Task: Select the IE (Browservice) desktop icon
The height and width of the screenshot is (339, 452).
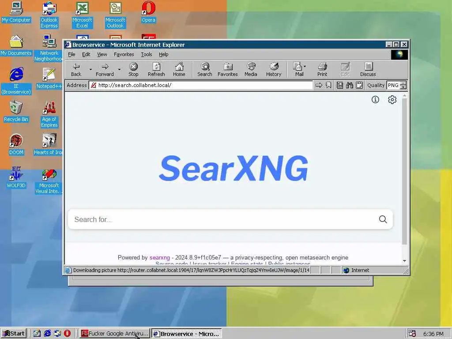Action: click(x=16, y=81)
